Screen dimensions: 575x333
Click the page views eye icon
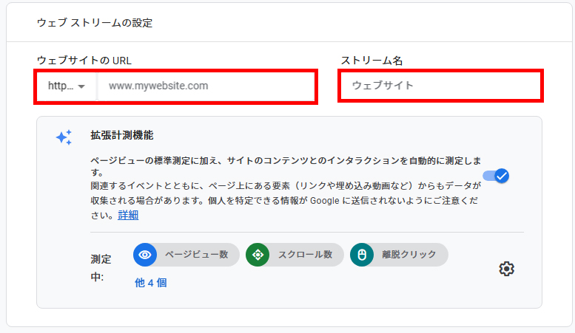coord(145,255)
